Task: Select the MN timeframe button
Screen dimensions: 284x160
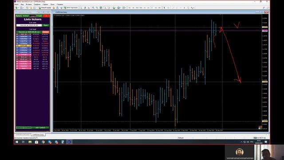Action: tap(160, 8)
